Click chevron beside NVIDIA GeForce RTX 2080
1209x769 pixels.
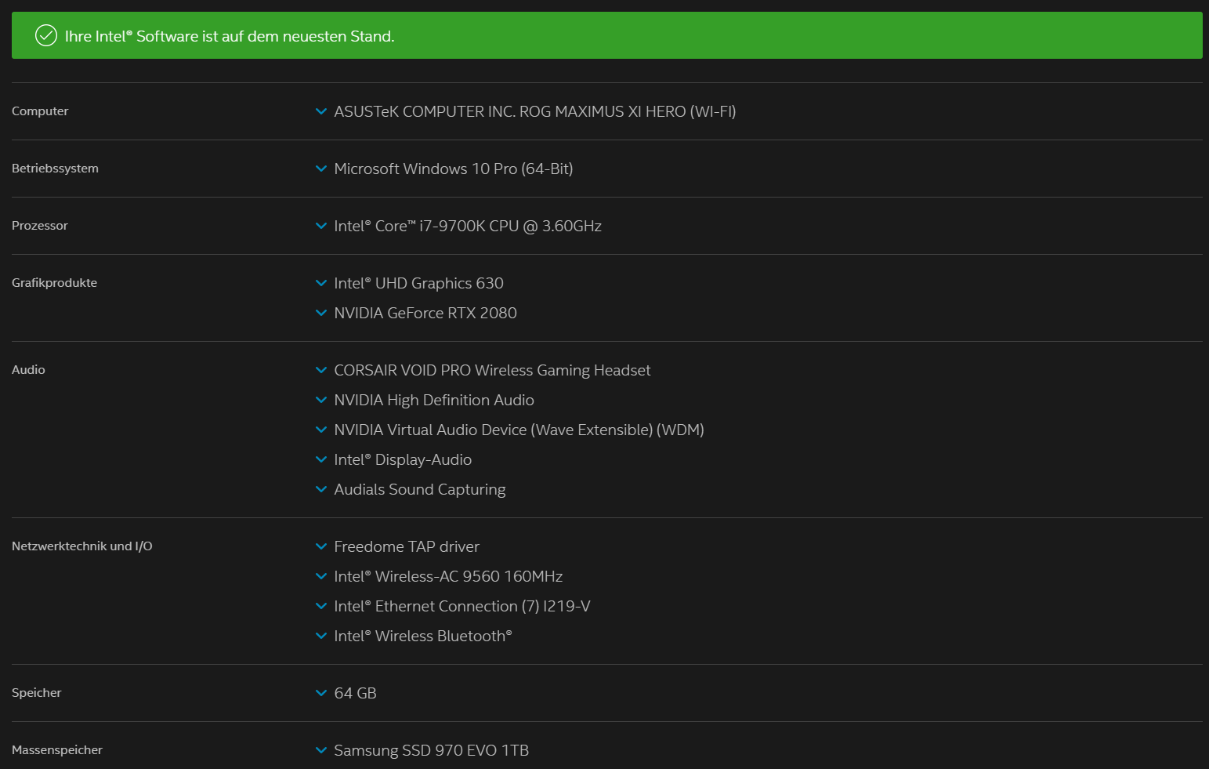320,313
